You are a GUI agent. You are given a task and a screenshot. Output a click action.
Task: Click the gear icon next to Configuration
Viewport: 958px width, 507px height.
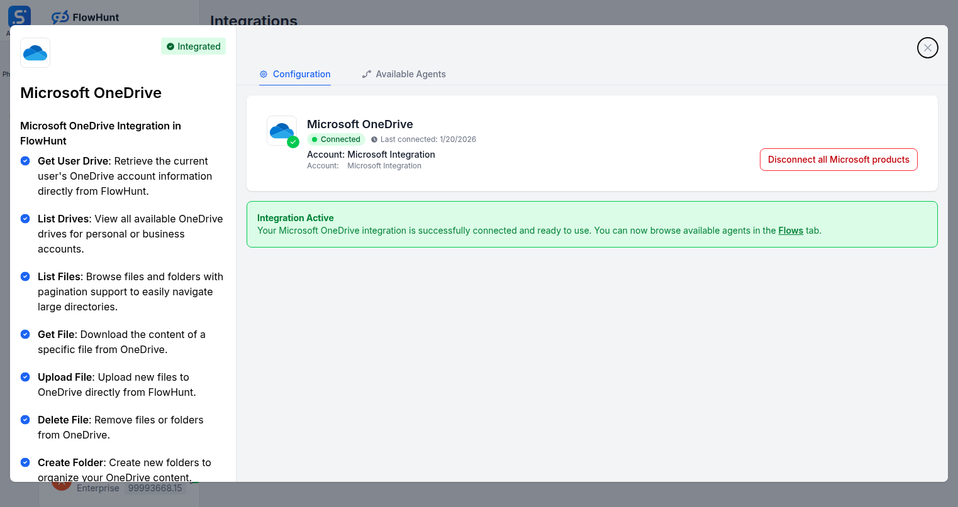(262, 74)
